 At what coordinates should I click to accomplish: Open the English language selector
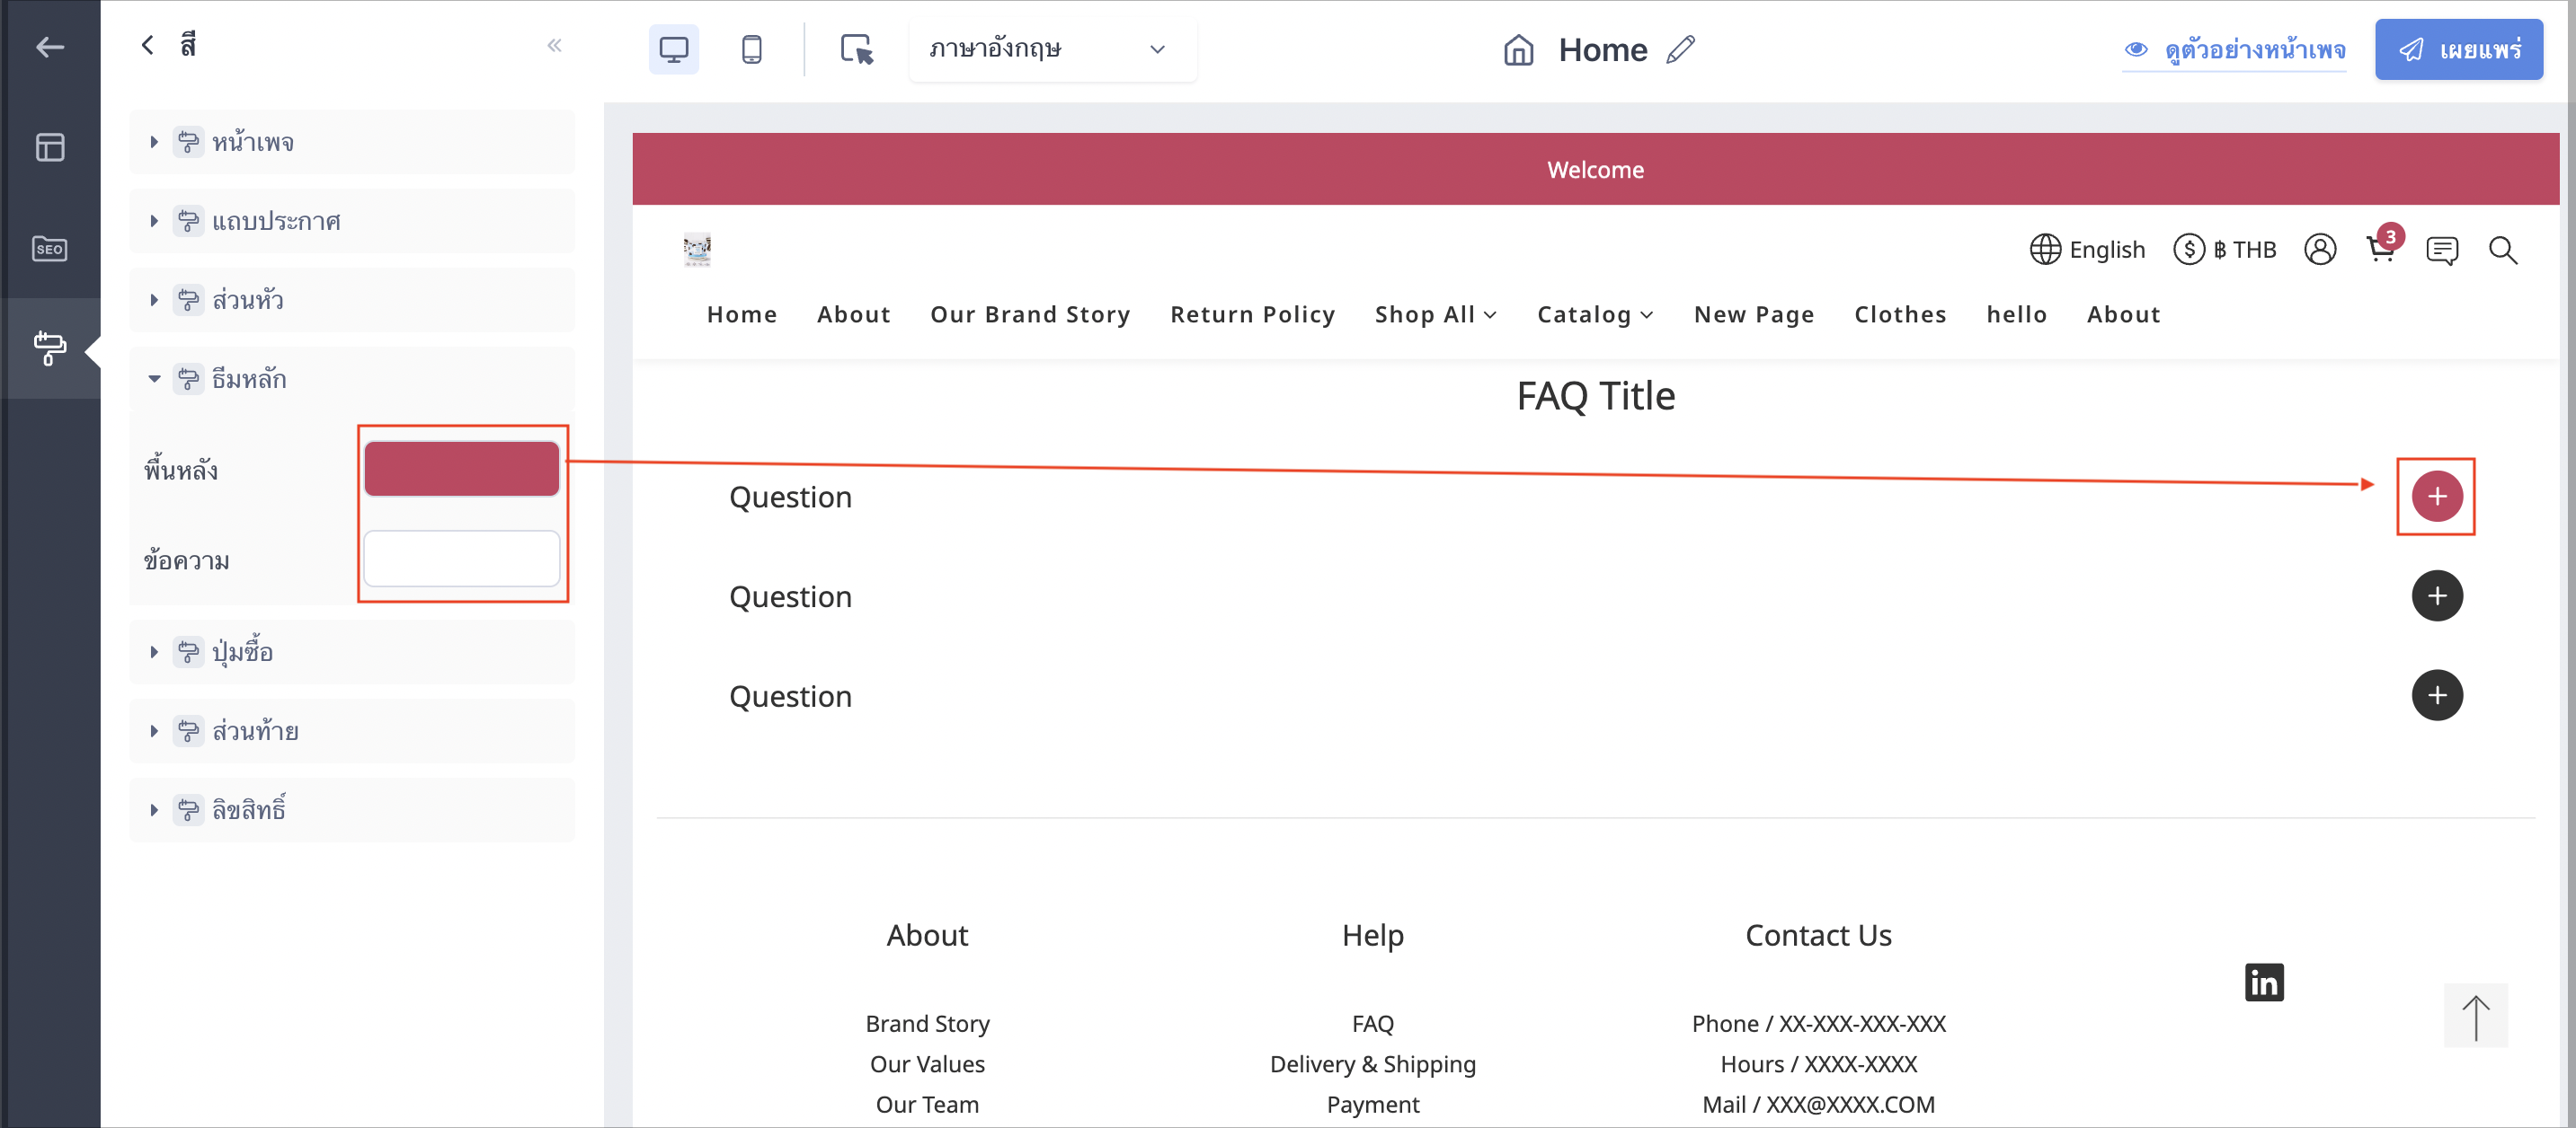pyautogui.click(x=2087, y=249)
